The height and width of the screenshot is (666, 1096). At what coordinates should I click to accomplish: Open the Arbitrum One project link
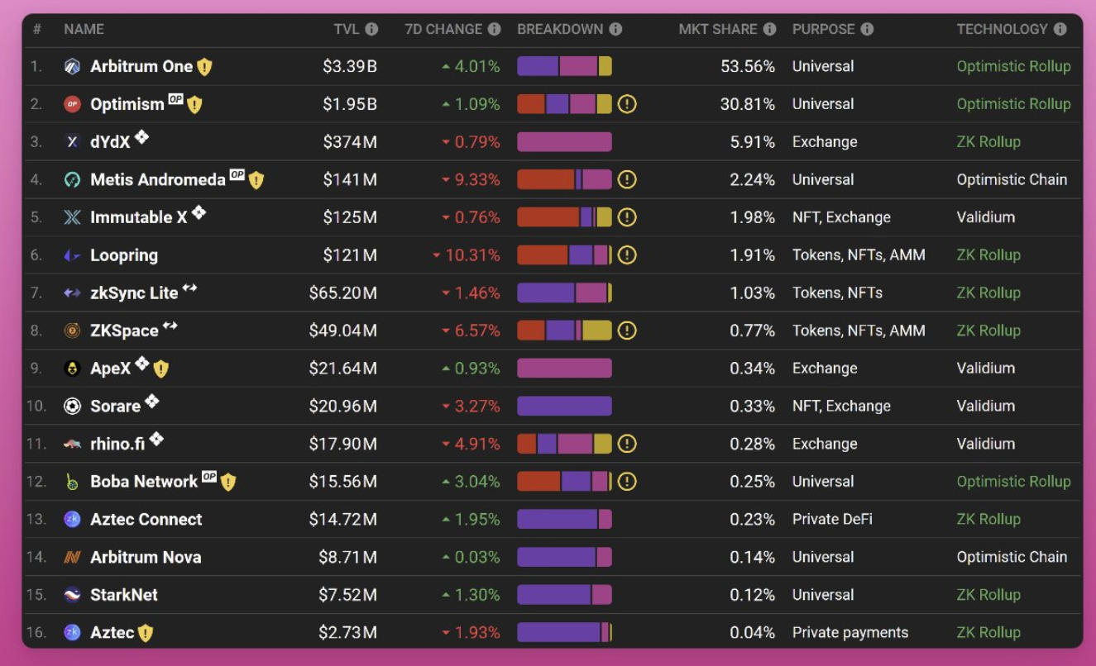[x=141, y=67]
